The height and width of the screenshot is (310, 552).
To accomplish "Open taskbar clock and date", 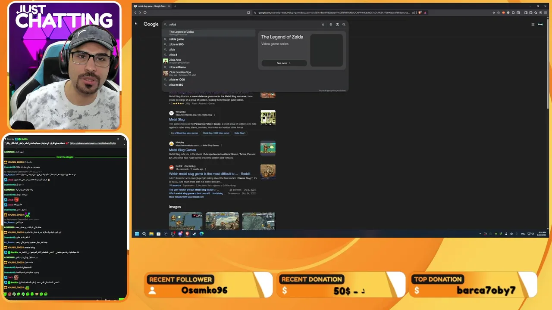I will [x=542, y=234].
